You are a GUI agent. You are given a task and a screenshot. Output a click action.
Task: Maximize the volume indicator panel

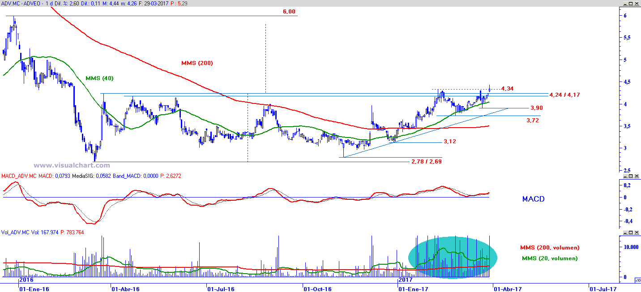pyautogui.click(x=630, y=232)
